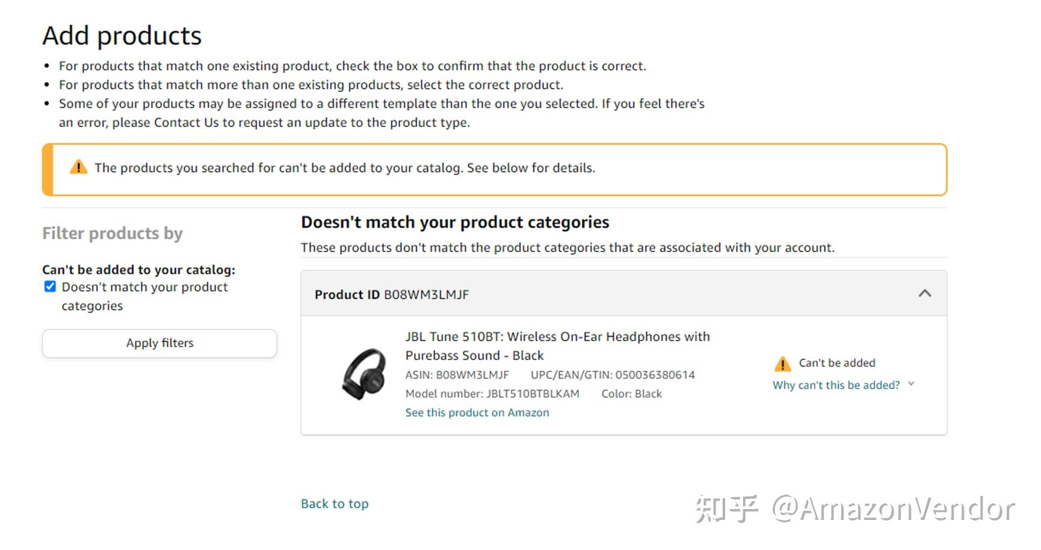The height and width of the screenshot is (550, 1041).
Task: Click the upward chevron on the product card header
Action: [925, 294]
